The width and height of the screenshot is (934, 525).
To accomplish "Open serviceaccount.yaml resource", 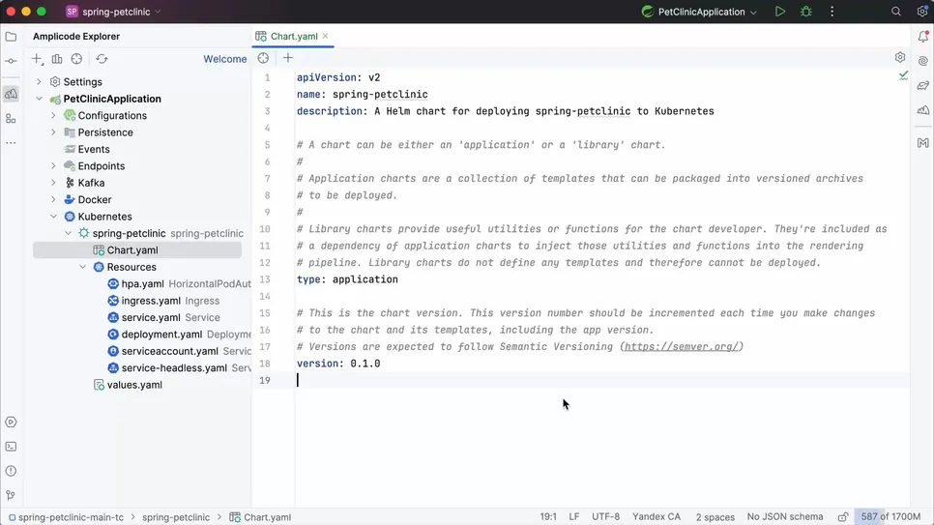I will point(170,351).
